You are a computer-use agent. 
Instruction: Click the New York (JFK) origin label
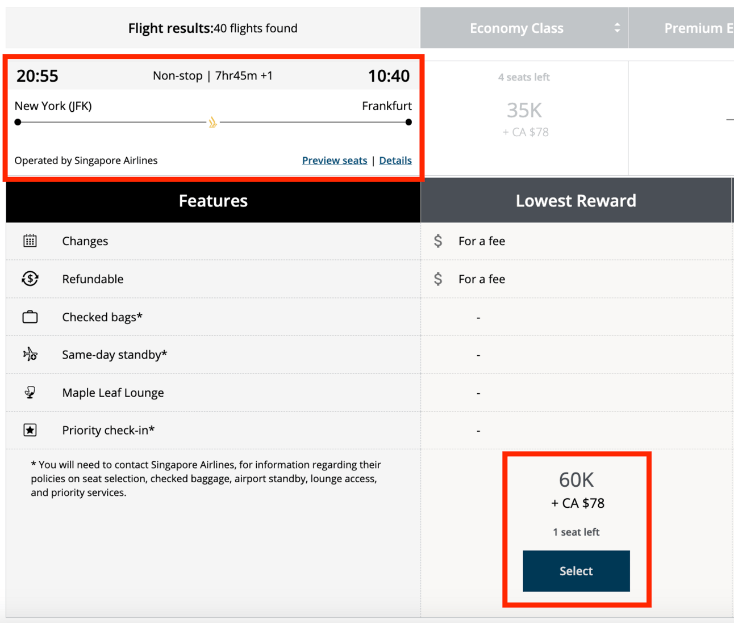(53, 106)
